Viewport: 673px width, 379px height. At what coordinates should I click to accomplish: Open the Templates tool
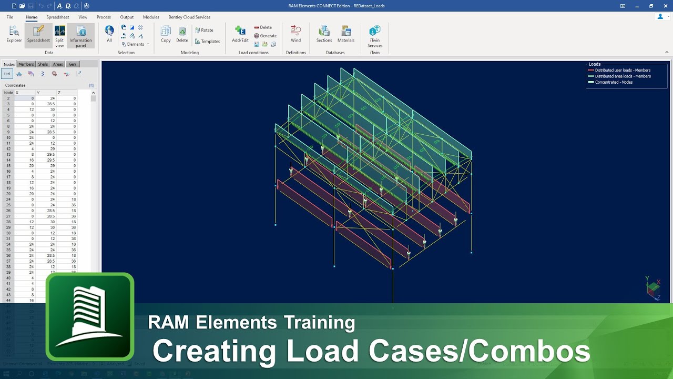pos(207,41)
